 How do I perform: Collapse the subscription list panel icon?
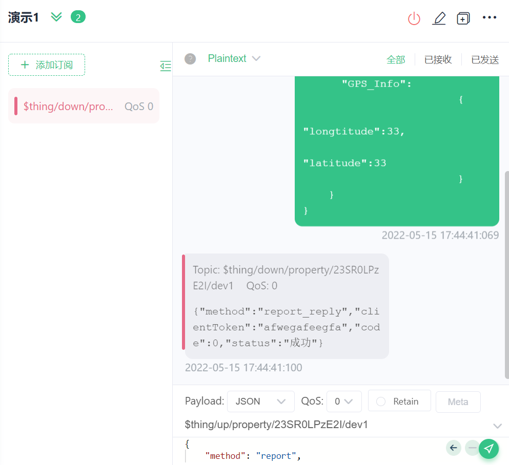[166, 66]
